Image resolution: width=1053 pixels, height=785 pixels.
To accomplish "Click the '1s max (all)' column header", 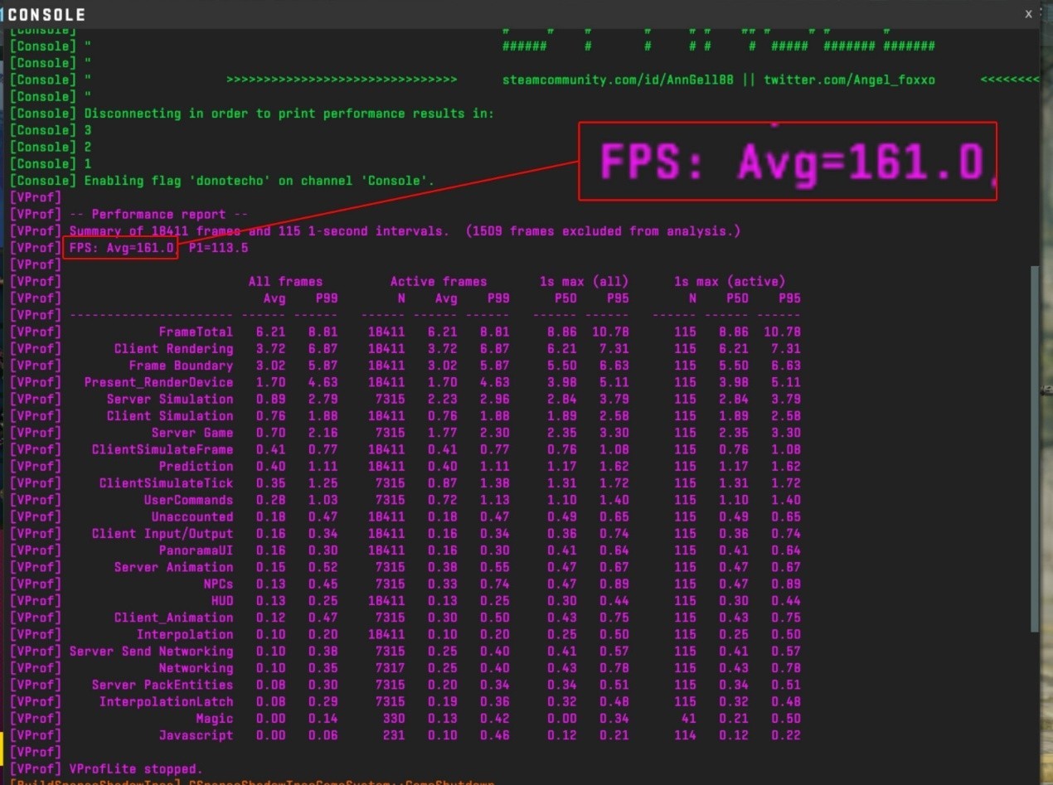I will tap(584, 281).
